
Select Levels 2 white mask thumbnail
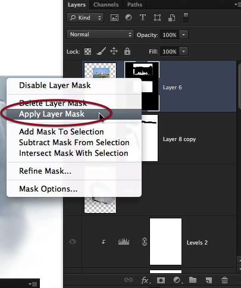[165, 242]
